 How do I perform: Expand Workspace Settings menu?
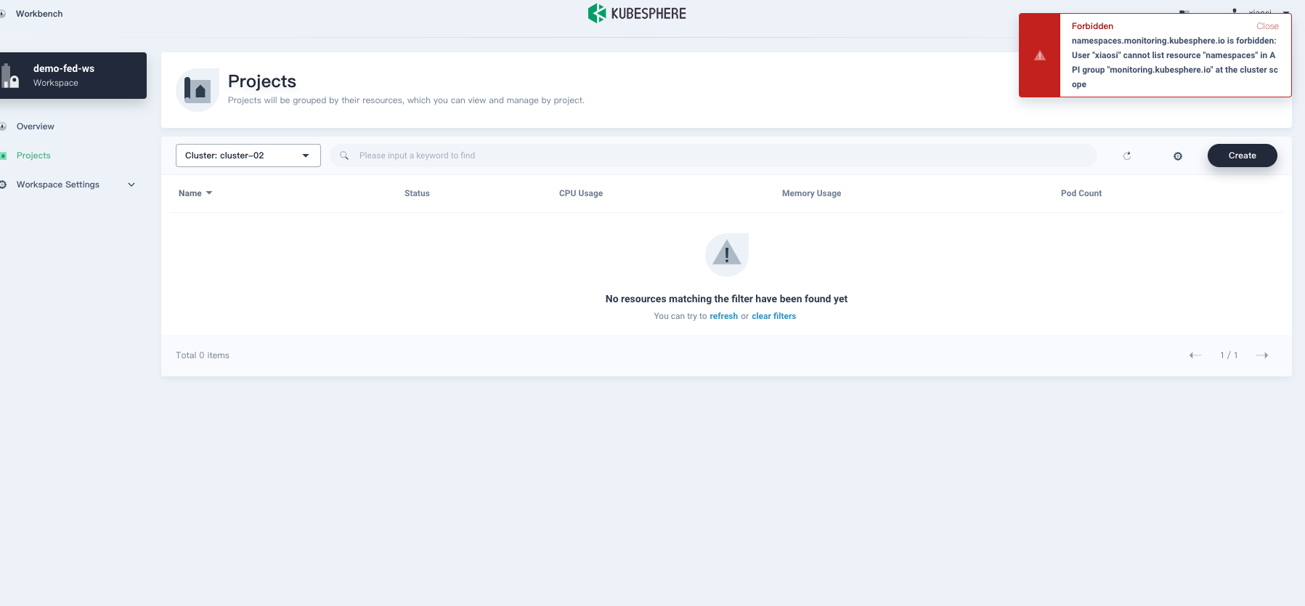[68, 185]
